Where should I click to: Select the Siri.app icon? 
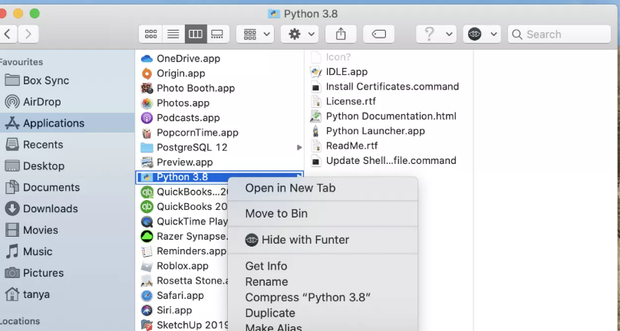(147, 310)
